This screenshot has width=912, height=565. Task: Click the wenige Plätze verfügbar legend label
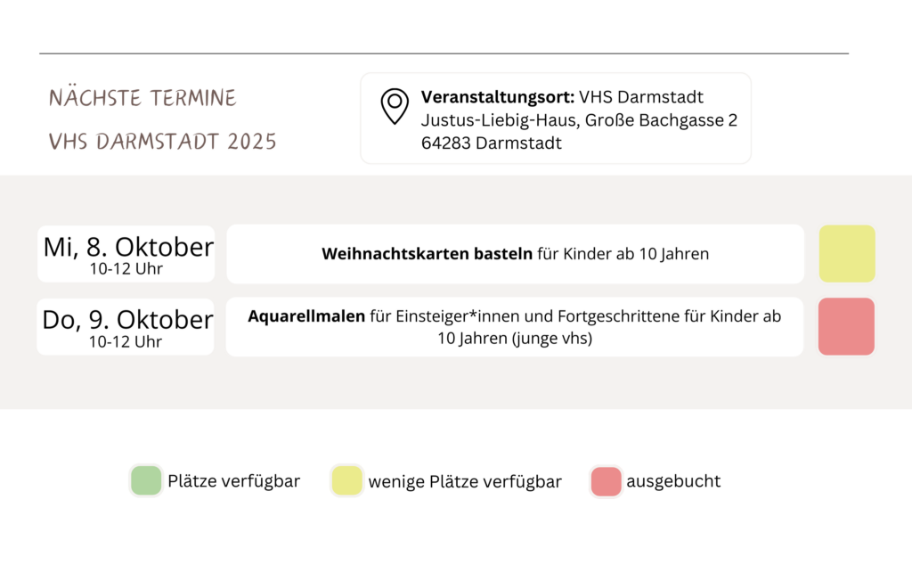click(465, 482)
